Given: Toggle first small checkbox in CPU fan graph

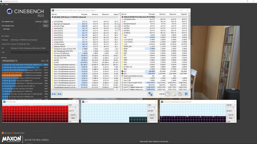Looking at the screenshot, I should coord(149,107).
